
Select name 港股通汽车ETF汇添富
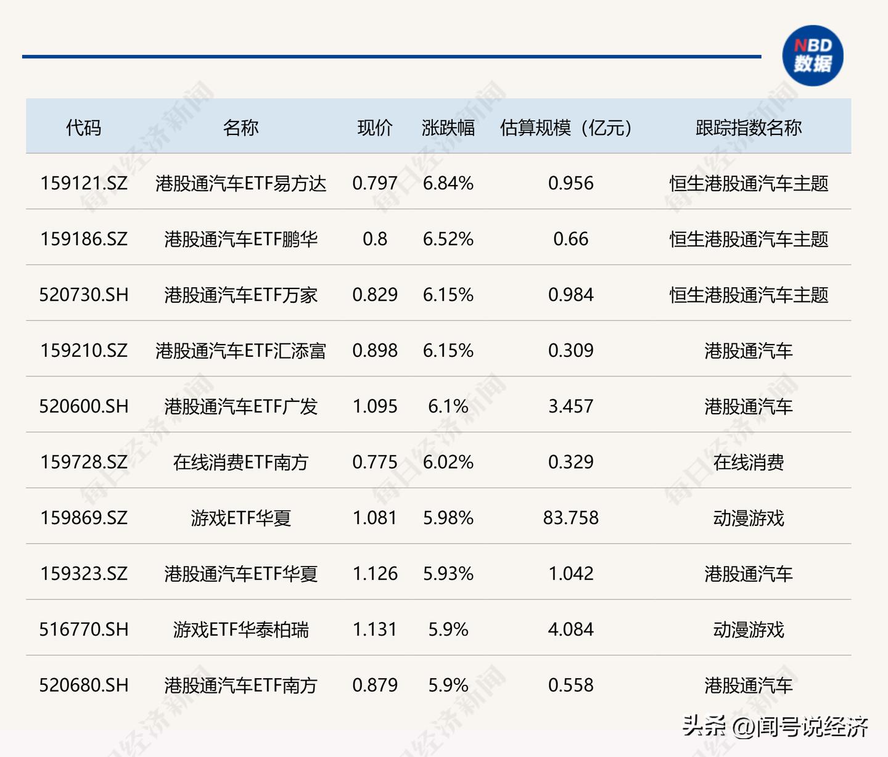coord(240,350)
